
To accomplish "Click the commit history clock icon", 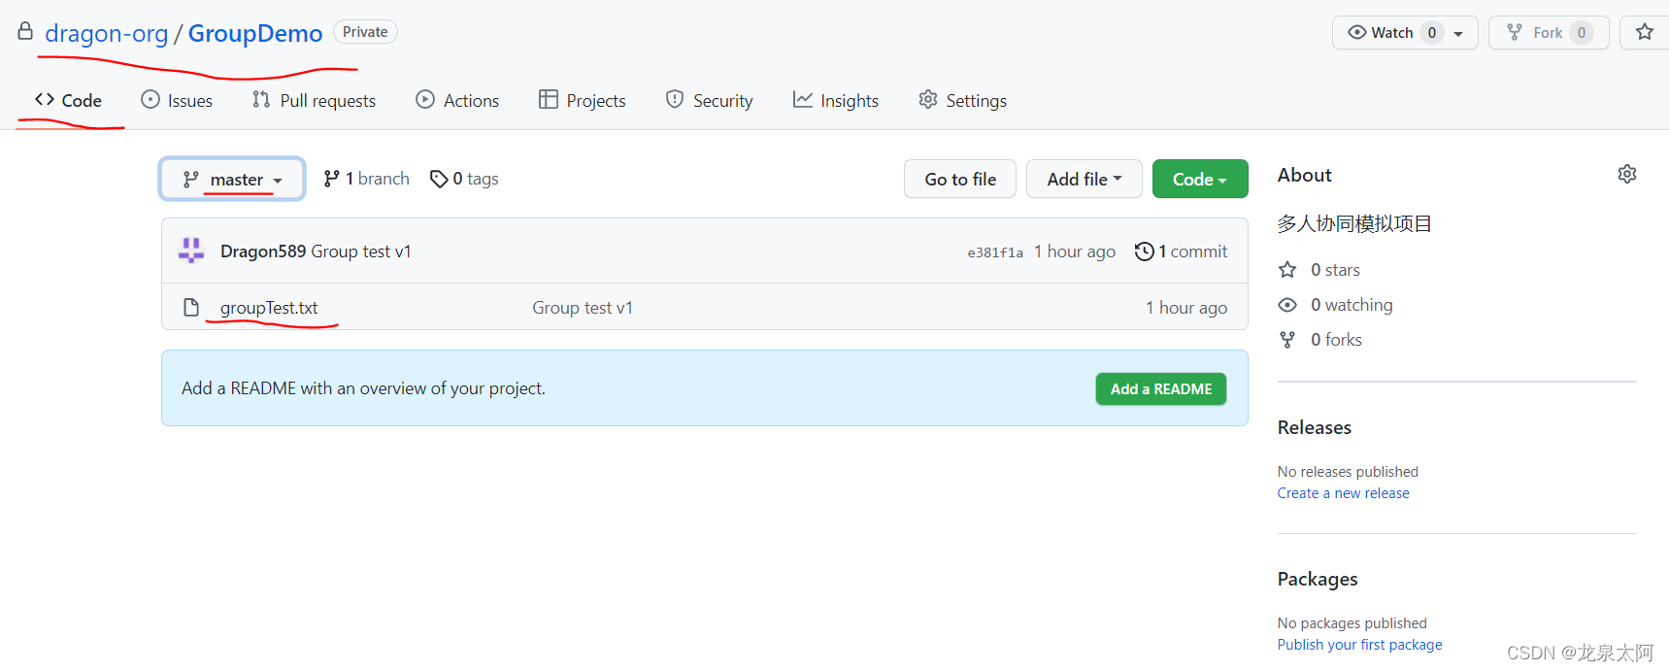I will point(1145,252).
